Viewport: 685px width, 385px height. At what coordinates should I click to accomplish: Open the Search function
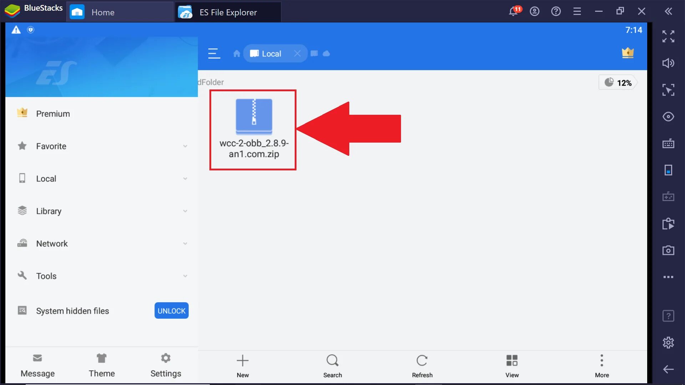[x=332, y=366]
